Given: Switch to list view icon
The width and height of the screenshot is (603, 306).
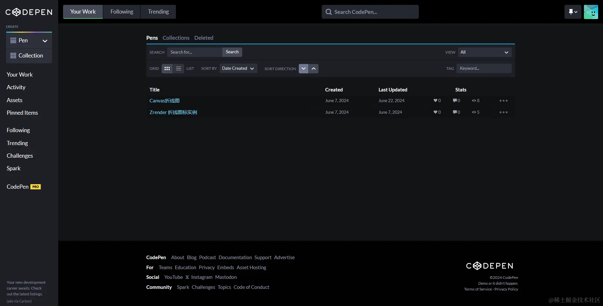Looking at the screenshot, I should (178, 69).
